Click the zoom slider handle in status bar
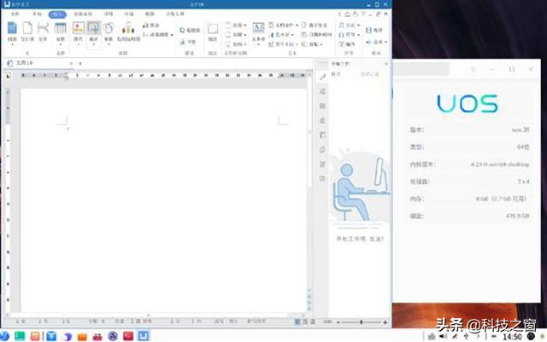This screenshot has height=342, width=547. pos(361,322)
